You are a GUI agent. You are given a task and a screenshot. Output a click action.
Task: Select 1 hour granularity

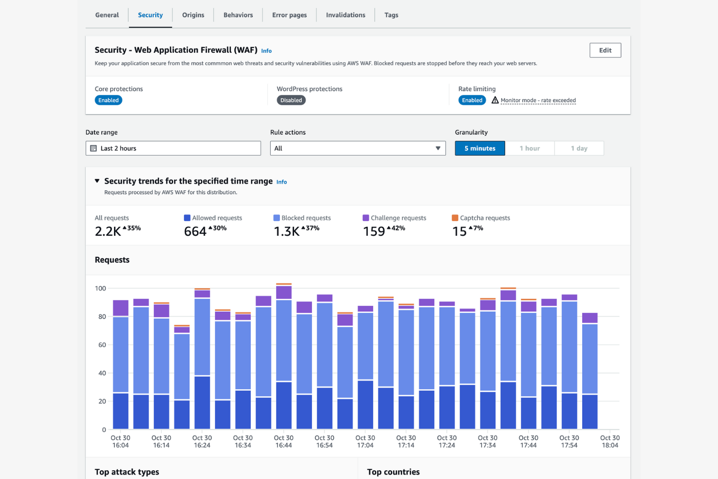point(530,148)
